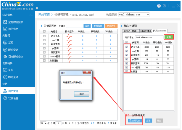Click 网站管理 breadcrumb link
This screenshot has width=182, height=130.
click(44, 15)
